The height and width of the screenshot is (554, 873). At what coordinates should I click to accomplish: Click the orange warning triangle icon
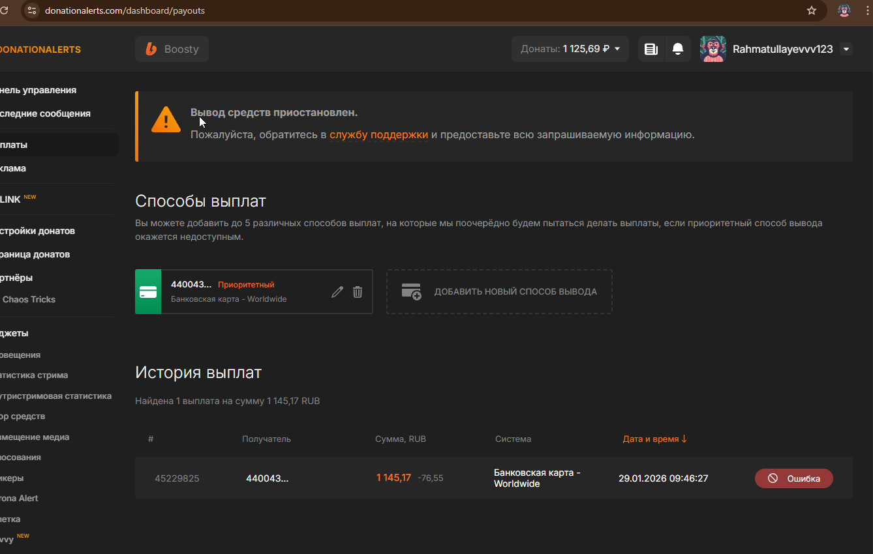click(x=166, y=119)
